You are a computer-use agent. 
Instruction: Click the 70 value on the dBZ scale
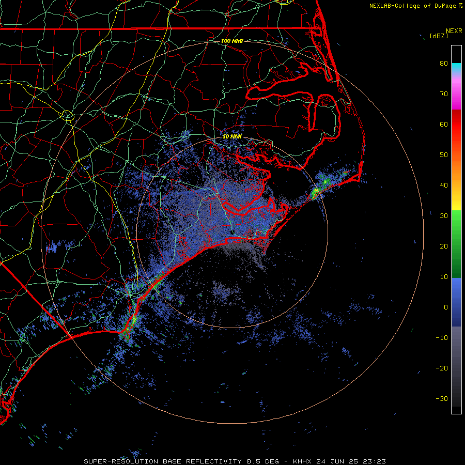click(444, 94)
